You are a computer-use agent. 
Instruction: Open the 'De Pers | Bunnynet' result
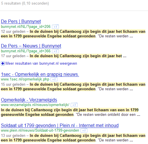tap(21, 21)
